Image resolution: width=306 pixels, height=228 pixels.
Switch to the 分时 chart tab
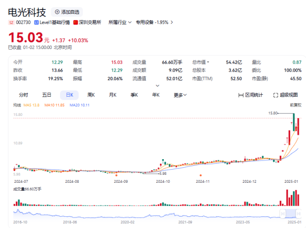24,95
